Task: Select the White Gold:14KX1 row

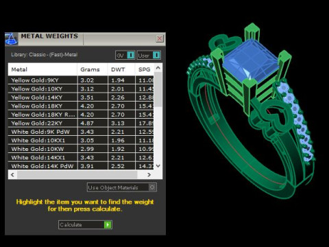Action: (81, 158)
